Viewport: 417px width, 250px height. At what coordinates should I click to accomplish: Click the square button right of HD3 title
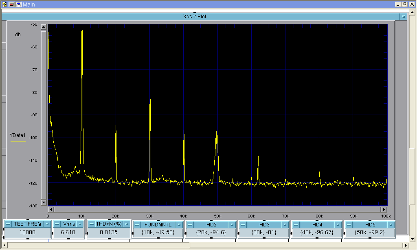[x=285, y=225]
